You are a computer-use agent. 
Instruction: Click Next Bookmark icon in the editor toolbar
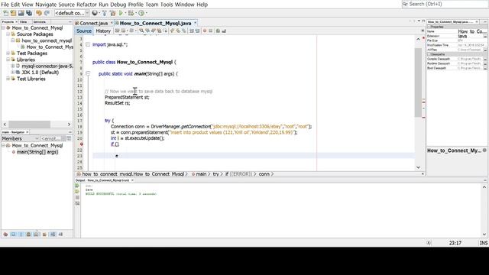(178, 31)
